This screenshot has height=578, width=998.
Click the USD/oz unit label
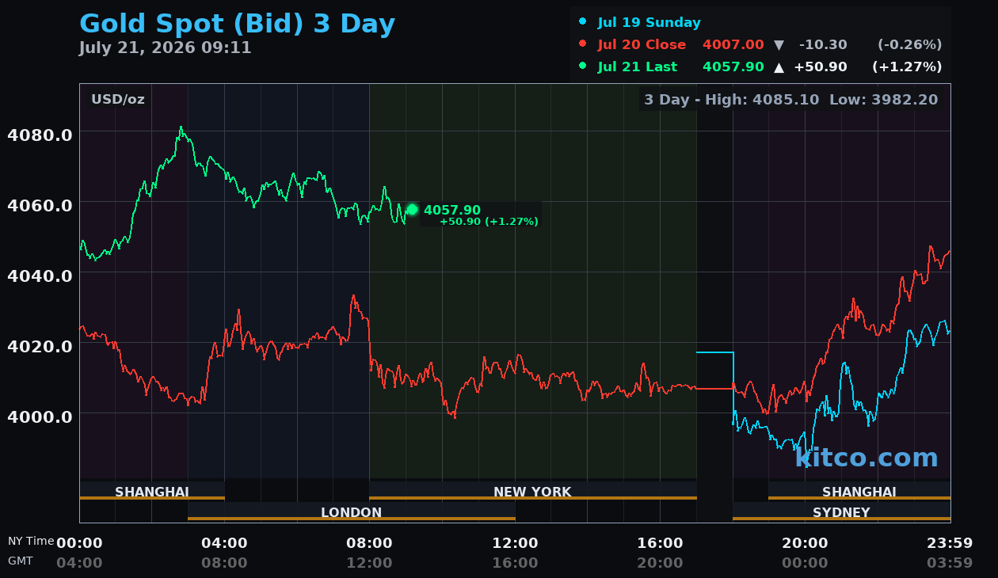click(118, 100)
